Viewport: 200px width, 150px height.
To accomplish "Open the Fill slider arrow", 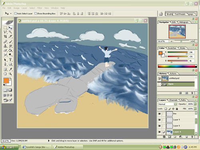I will pyautogui.click(x=195, y=109).
